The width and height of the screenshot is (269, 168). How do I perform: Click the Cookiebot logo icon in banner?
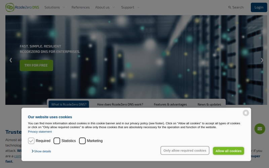point(246,113)
